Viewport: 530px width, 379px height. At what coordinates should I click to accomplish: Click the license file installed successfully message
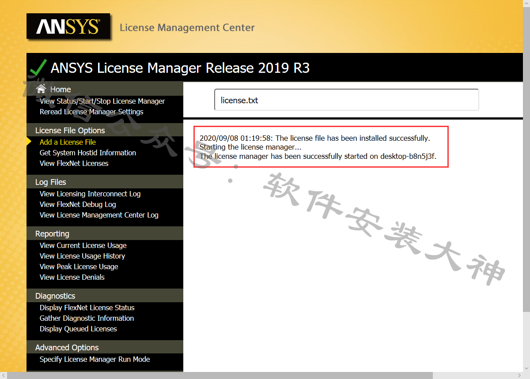click(x=315, y=138)
